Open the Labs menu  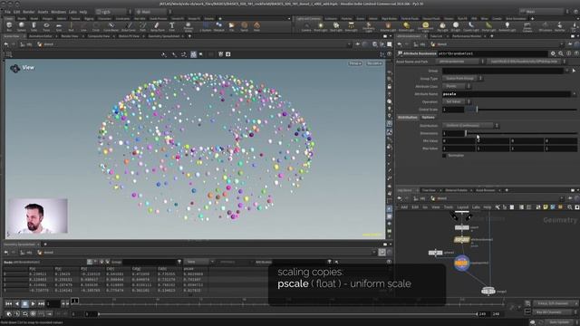pos(72,12)
